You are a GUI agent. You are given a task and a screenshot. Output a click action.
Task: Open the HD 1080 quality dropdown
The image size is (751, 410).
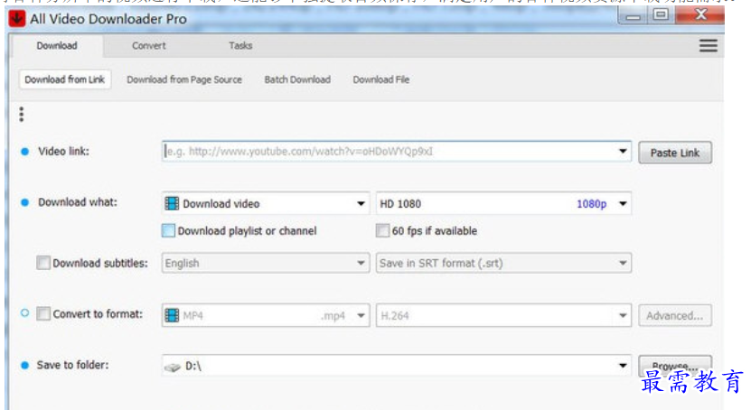pos(503,203)
